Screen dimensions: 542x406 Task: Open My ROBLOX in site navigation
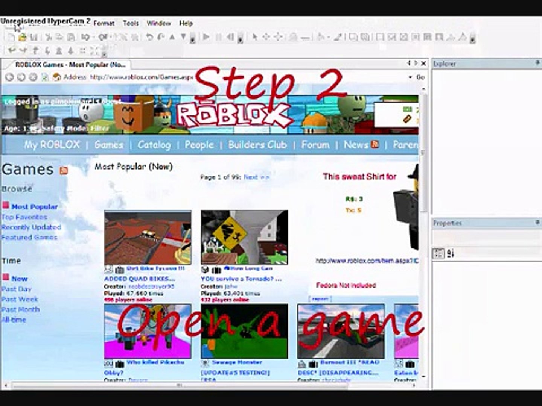pyautogui.click(x=52, y=145)
